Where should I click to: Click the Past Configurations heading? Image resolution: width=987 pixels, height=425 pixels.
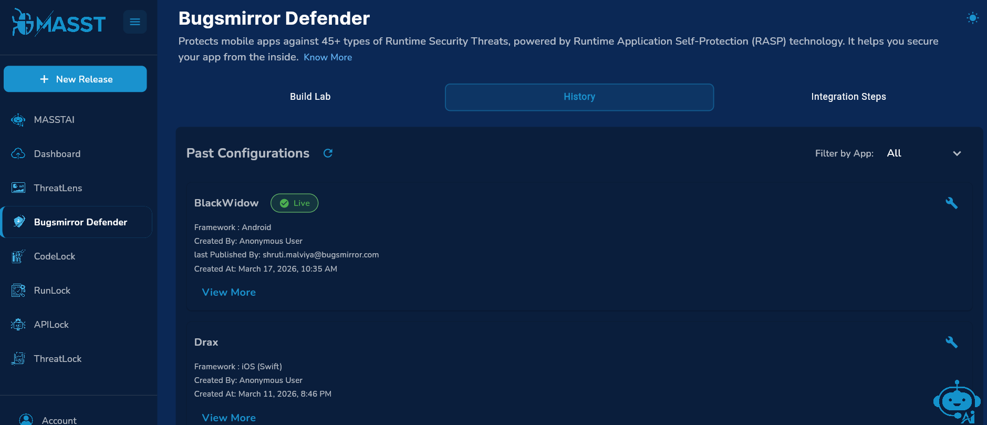(x=248, y=153)
